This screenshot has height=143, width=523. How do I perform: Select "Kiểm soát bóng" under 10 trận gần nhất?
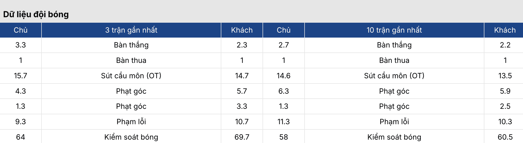[394, 137]
